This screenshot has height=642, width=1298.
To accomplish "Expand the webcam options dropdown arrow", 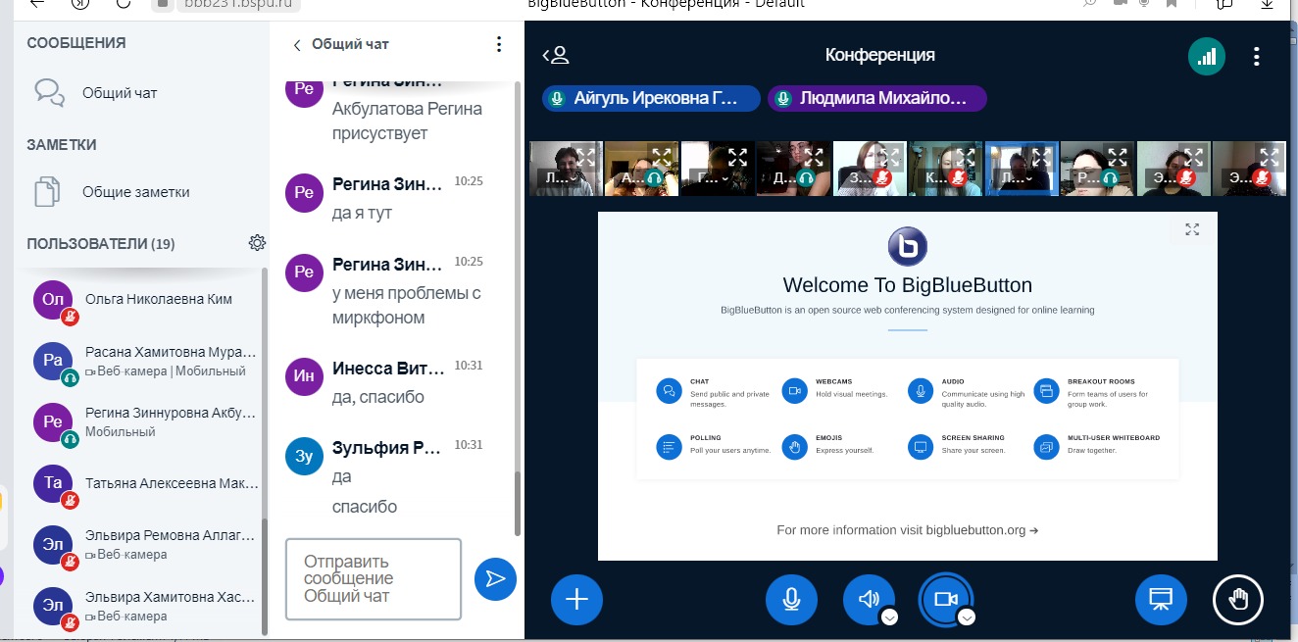I will point(967,617).
